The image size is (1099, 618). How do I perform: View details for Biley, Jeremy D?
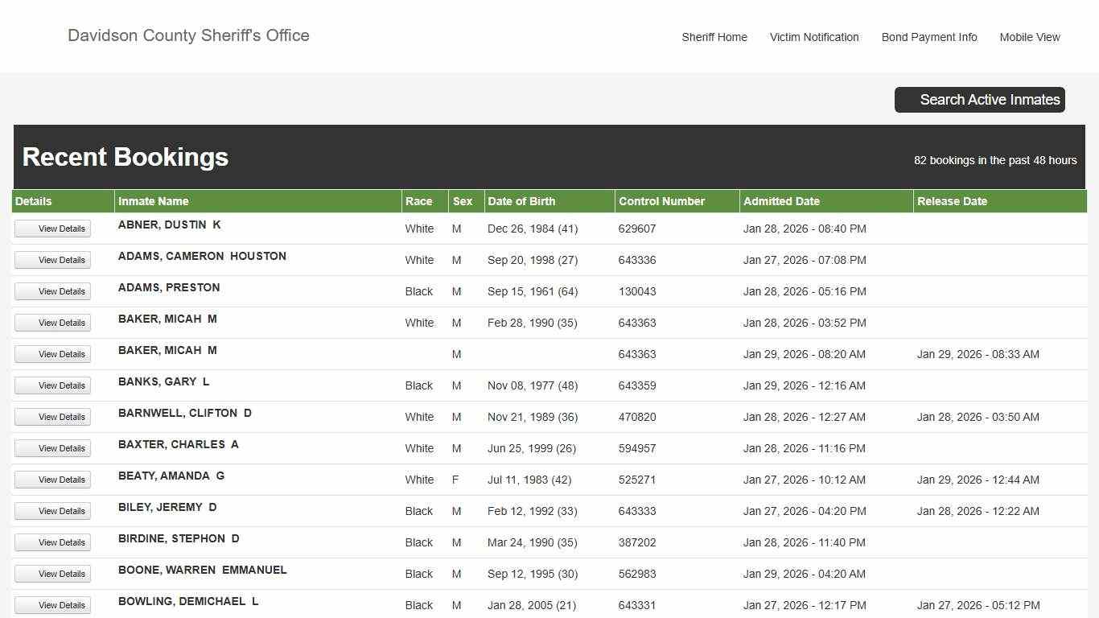pos(53,511)
